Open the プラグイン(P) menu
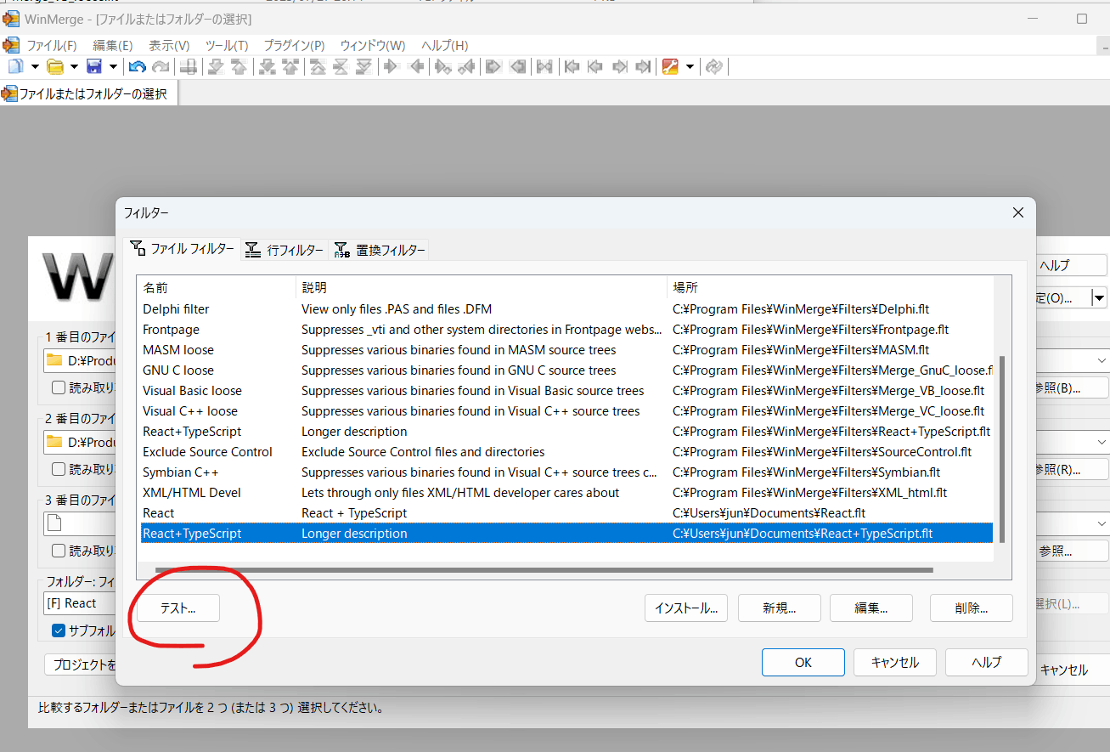The image size is (1110, 752). (294, 45)
